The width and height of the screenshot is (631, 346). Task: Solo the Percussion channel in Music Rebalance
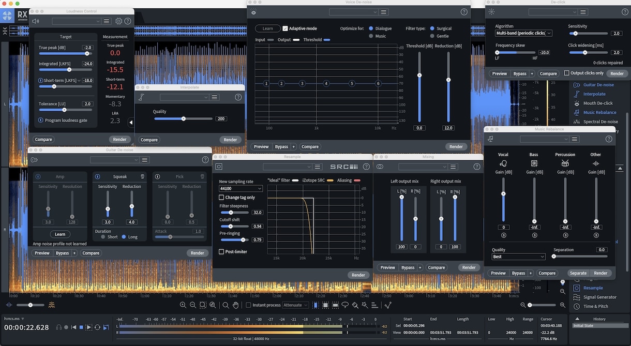click(565, 235)
